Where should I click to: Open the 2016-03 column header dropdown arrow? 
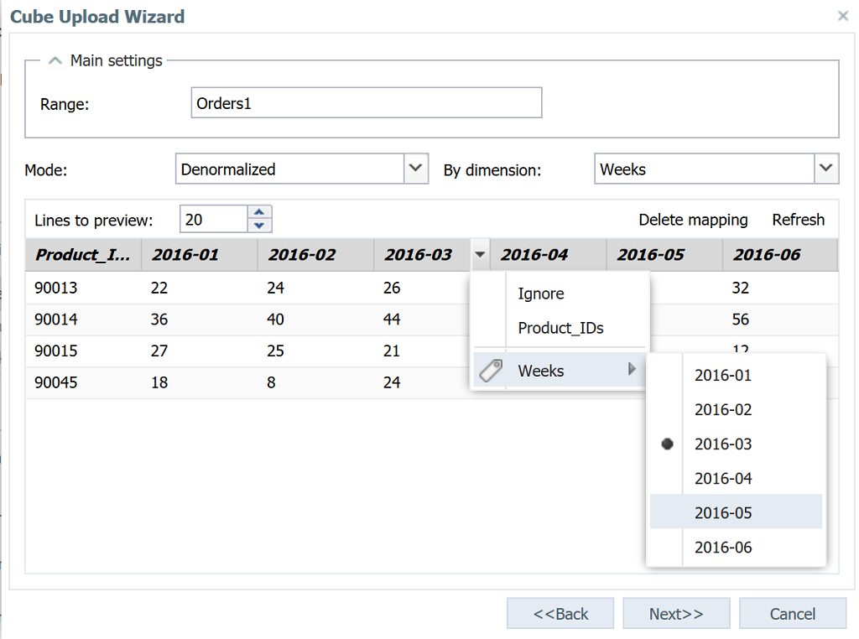[x=479, y=255]
